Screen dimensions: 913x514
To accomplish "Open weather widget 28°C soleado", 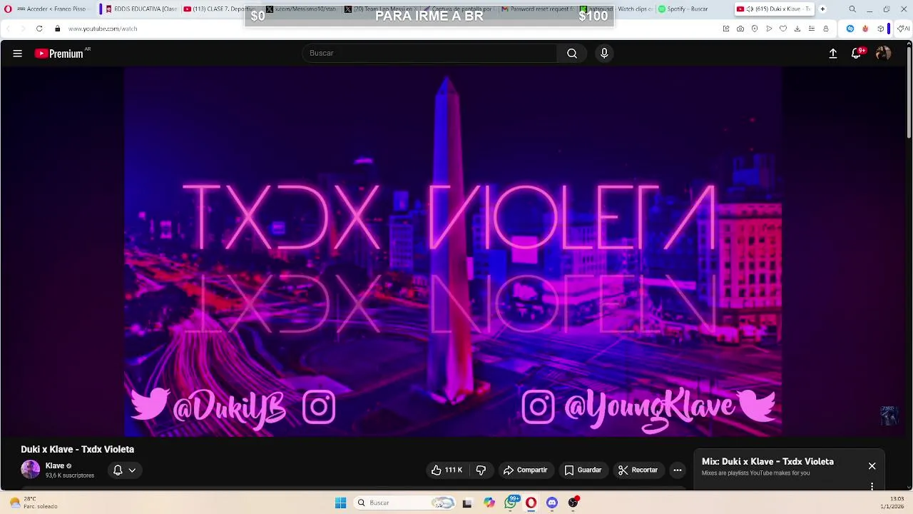I will pos(32,503).
